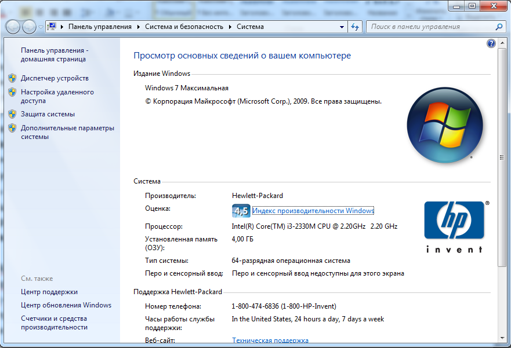Click the refresh button beside the address bar
Image resolution: width=511 pixels, height=348 pixels.
[356, 27]
